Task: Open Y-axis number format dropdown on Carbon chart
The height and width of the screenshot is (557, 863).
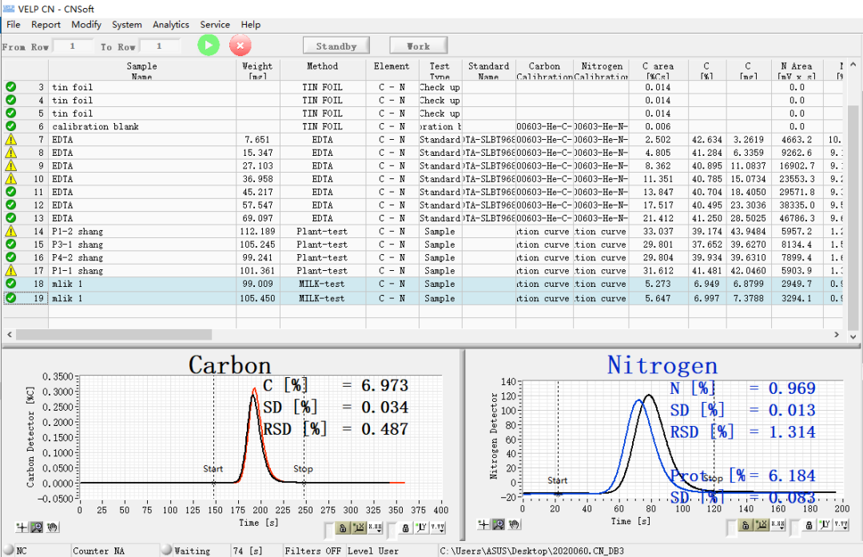Action: 438,527
